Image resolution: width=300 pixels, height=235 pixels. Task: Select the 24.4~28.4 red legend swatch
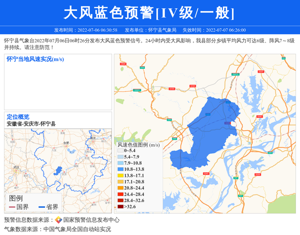point(120,194)
